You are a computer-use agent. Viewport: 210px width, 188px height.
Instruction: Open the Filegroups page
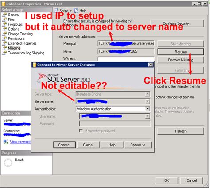[x=15, y=24]
